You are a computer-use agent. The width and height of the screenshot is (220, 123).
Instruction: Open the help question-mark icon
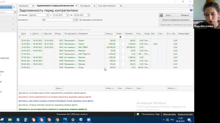point(191,10)
